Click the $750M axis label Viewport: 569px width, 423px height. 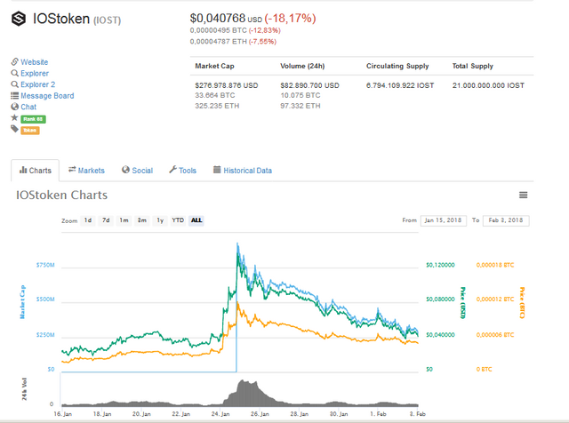[45, 265]
